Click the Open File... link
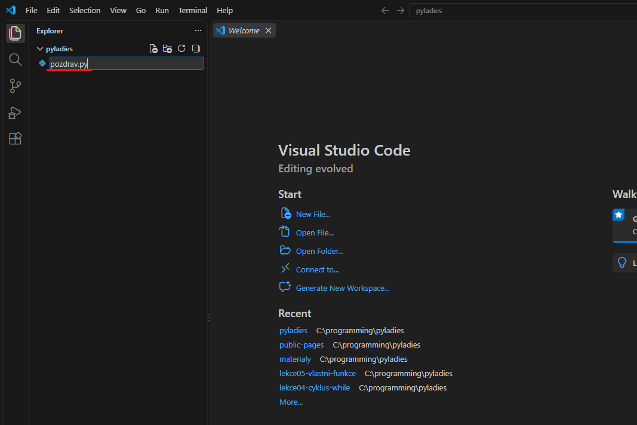Screen dimensions: 637x425 click(x=315, y=233)
